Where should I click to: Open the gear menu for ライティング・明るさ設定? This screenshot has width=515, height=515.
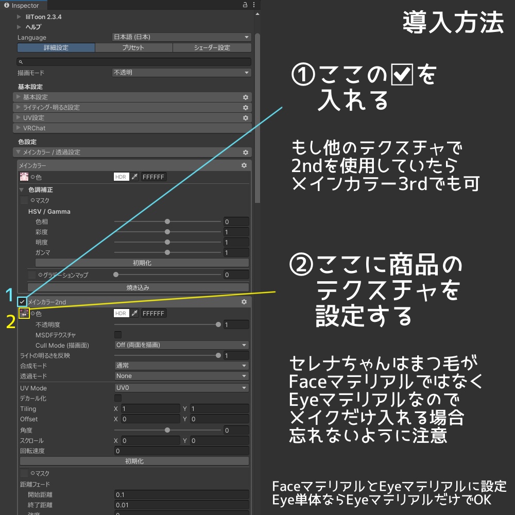tap(245, 108)
